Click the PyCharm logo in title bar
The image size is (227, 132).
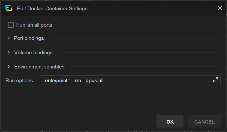[x=8, y=8]
